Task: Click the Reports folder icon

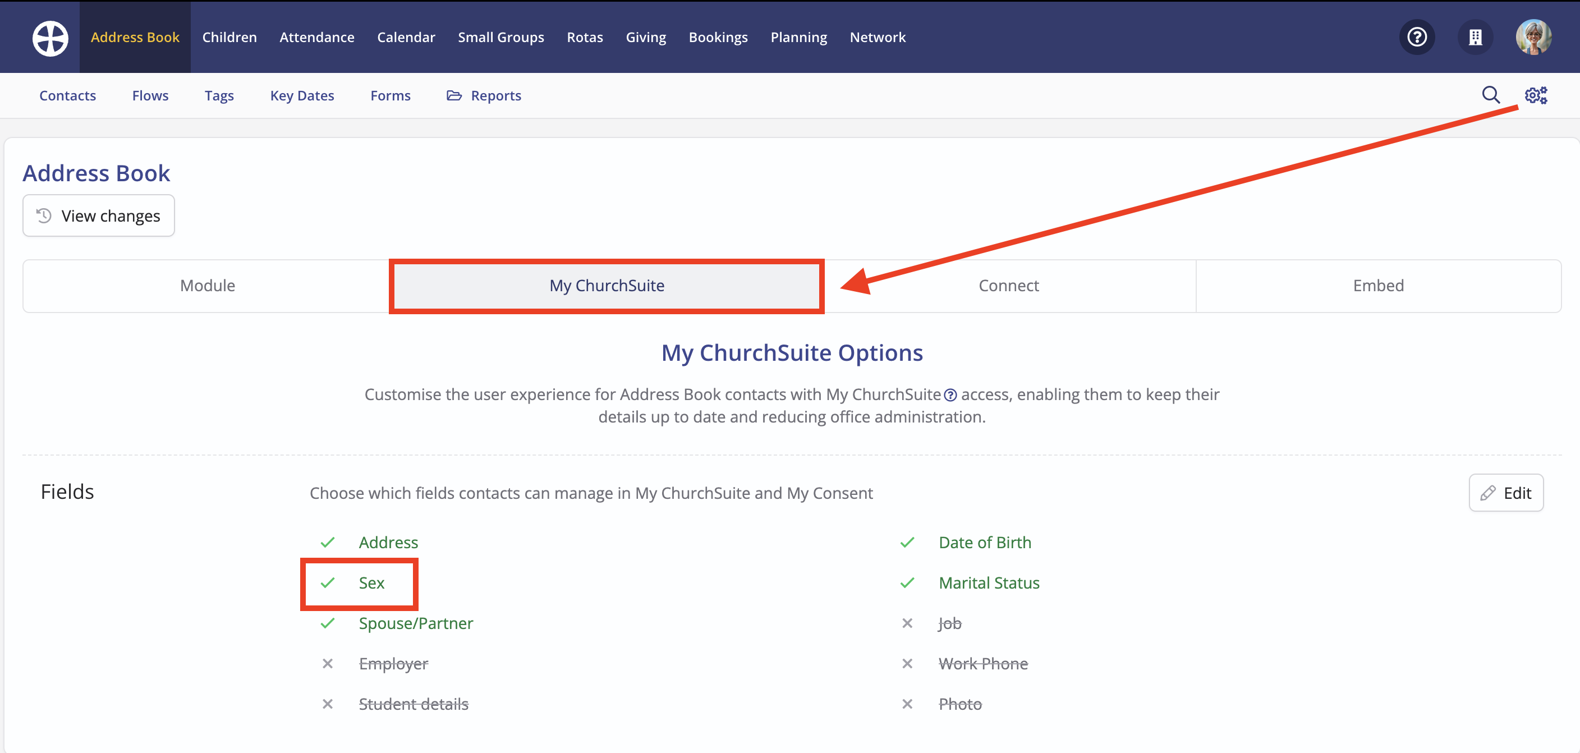Action: pyautogui.click(x=454, y=95)
